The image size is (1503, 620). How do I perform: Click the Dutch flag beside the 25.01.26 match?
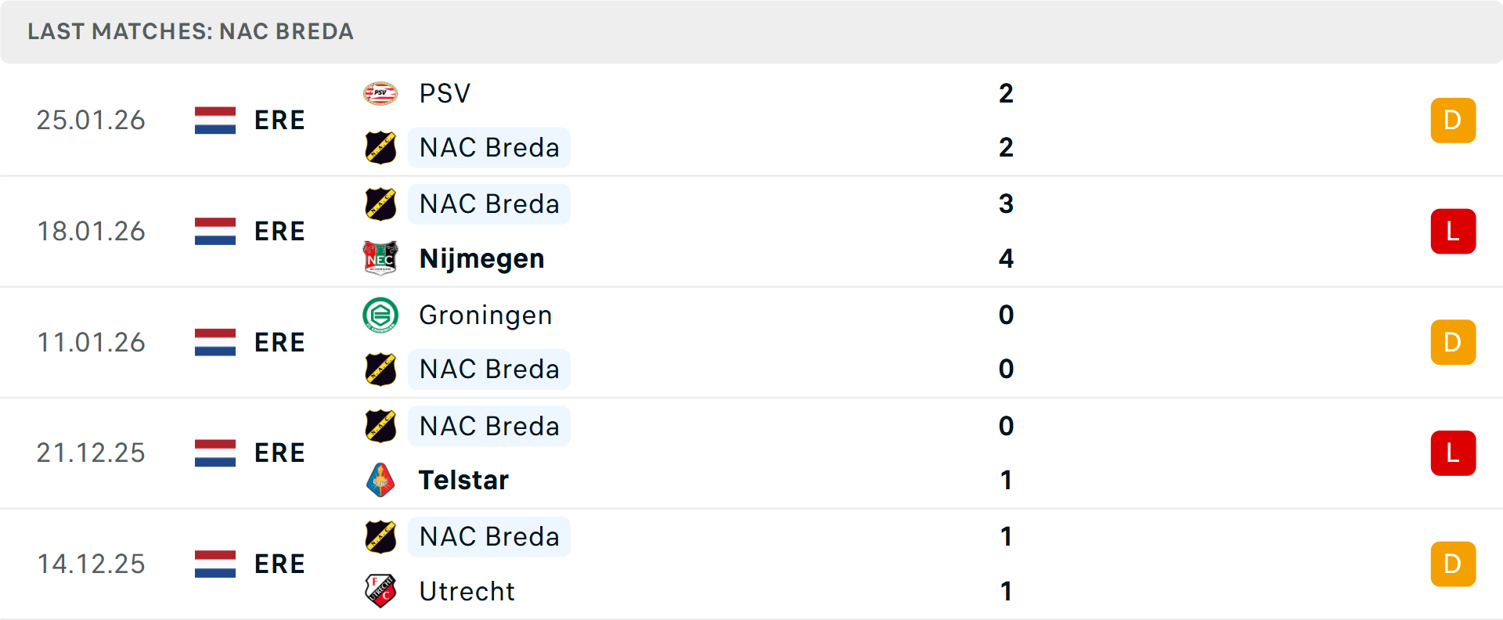[x=214, y=120]
